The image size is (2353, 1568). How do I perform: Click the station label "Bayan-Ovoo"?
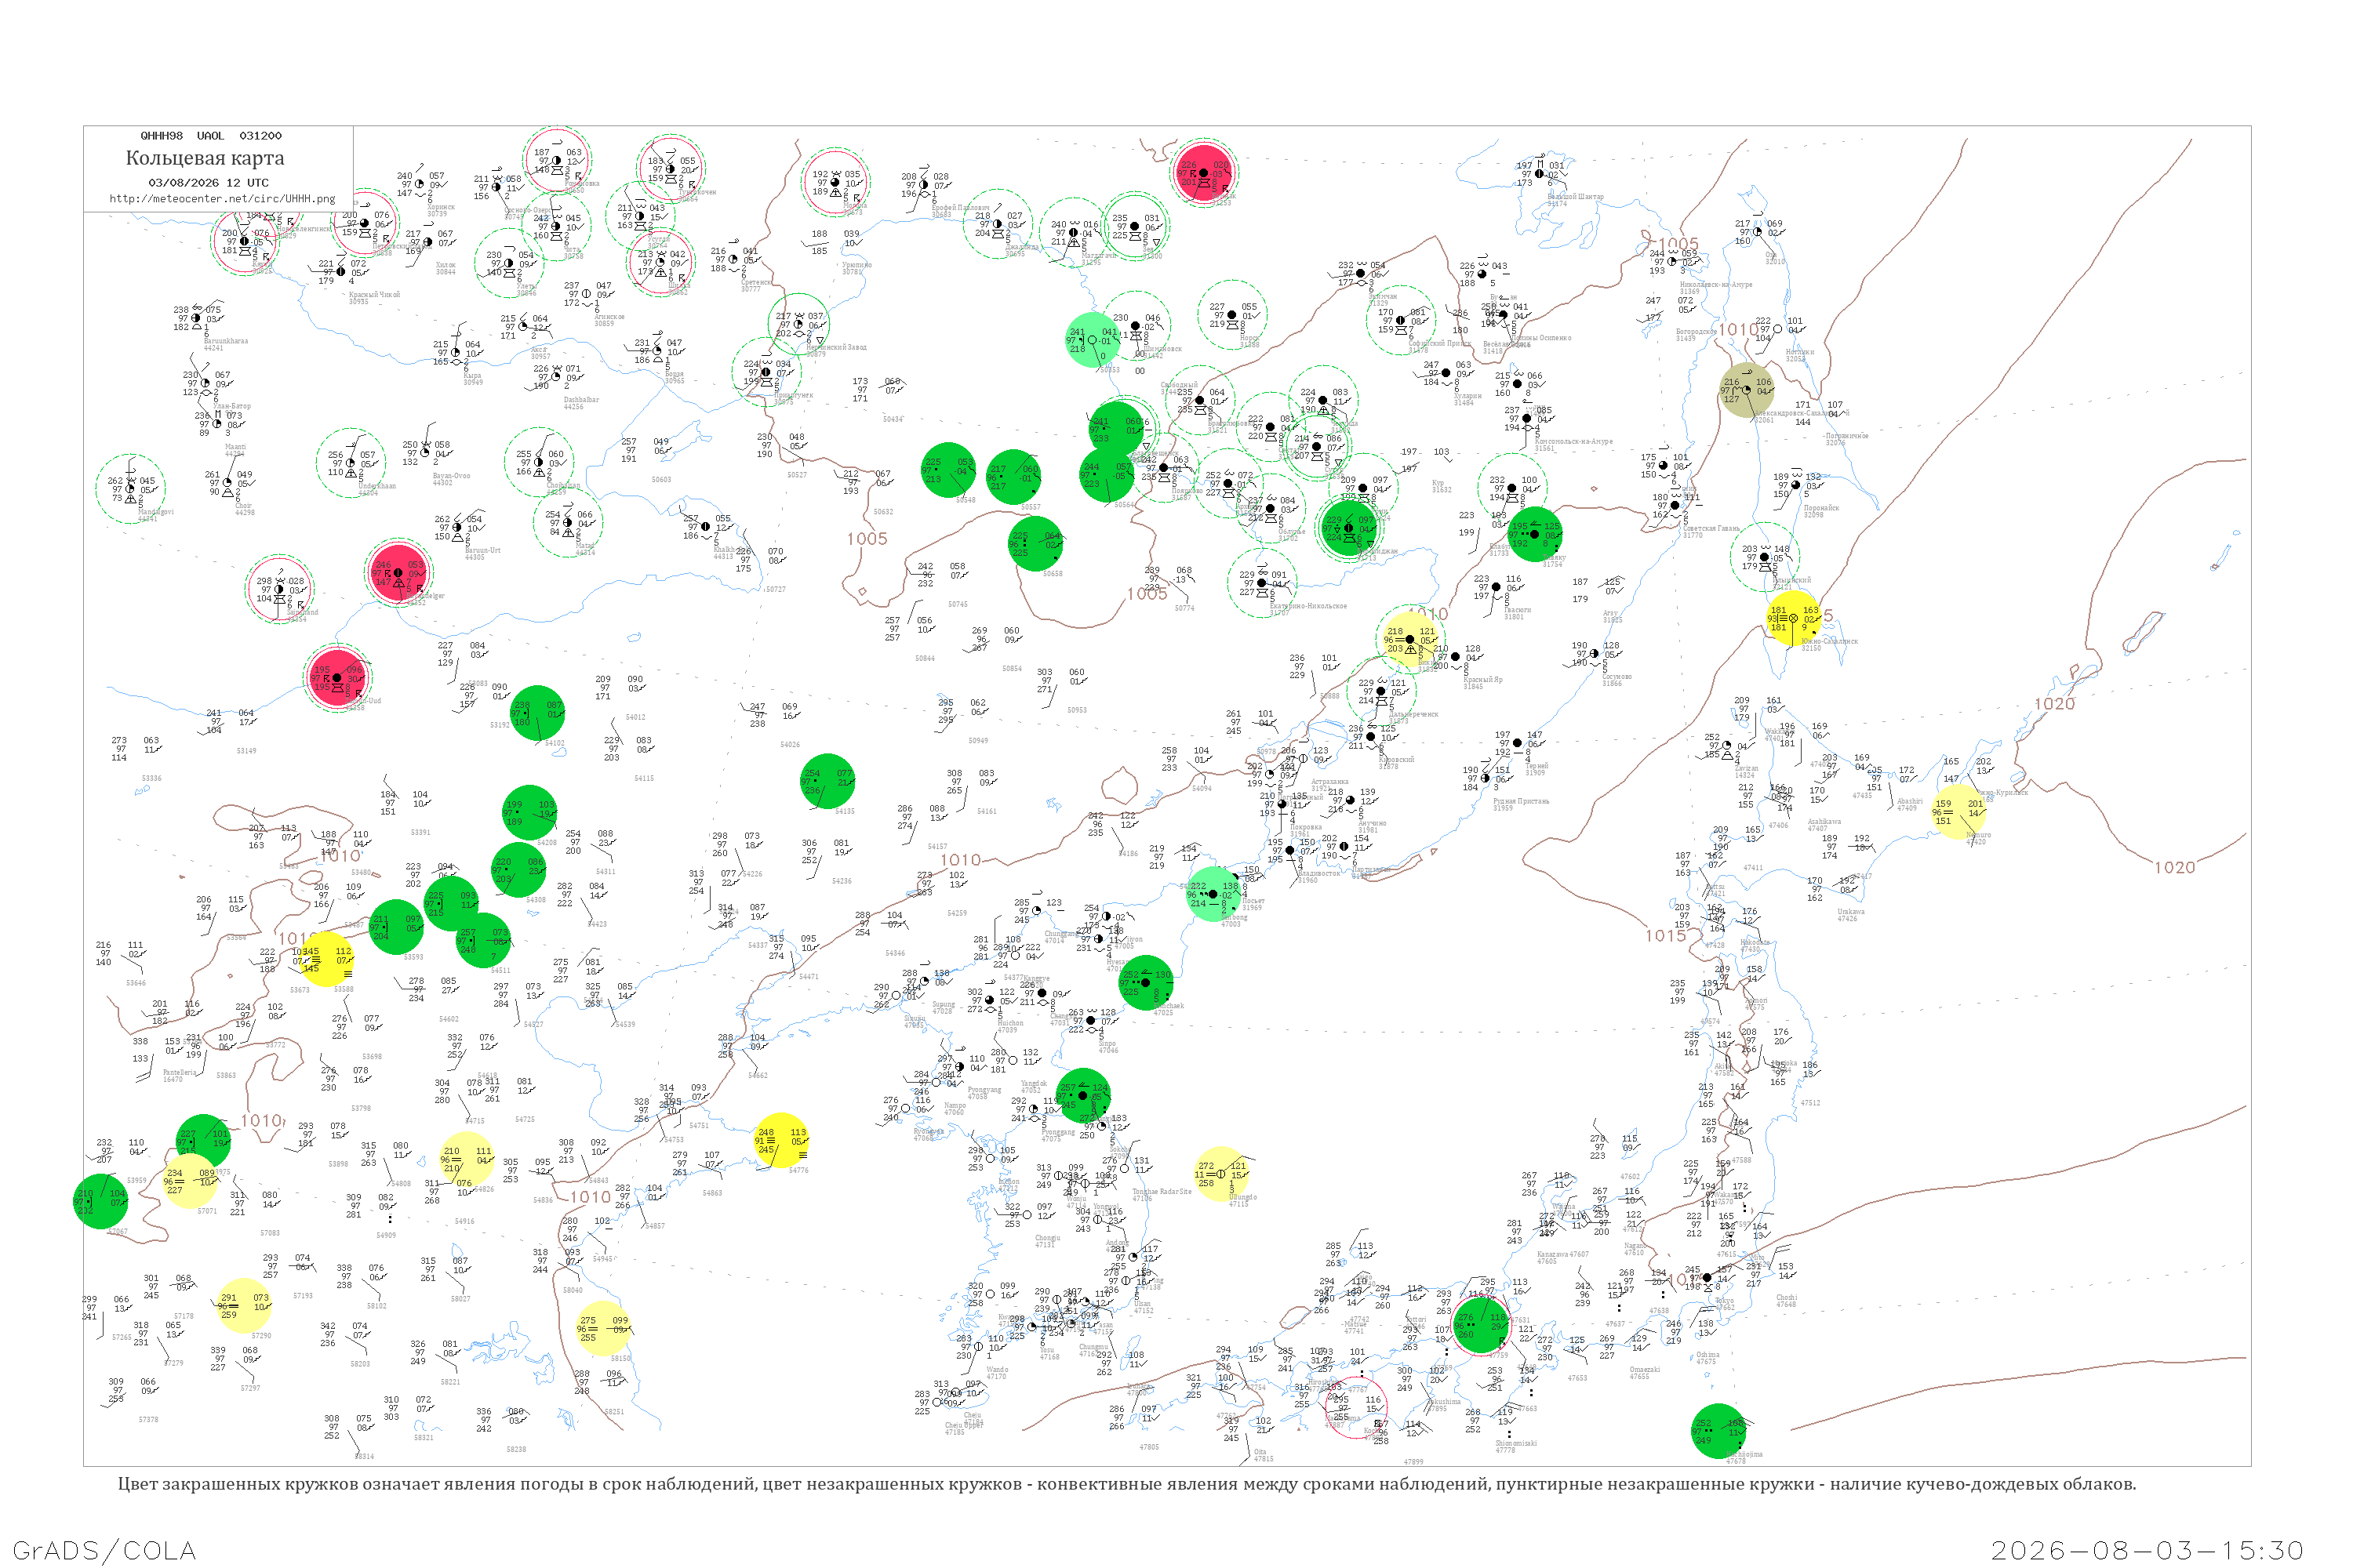451,476
